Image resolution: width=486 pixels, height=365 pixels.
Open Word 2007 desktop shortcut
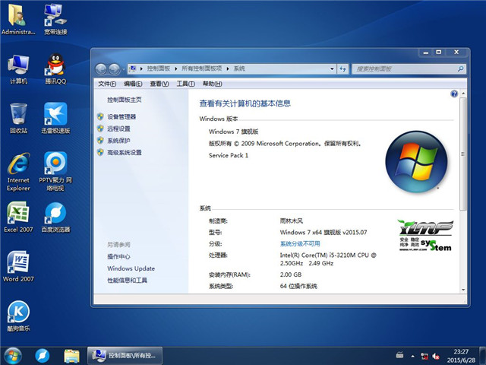[x=18, y=266]
